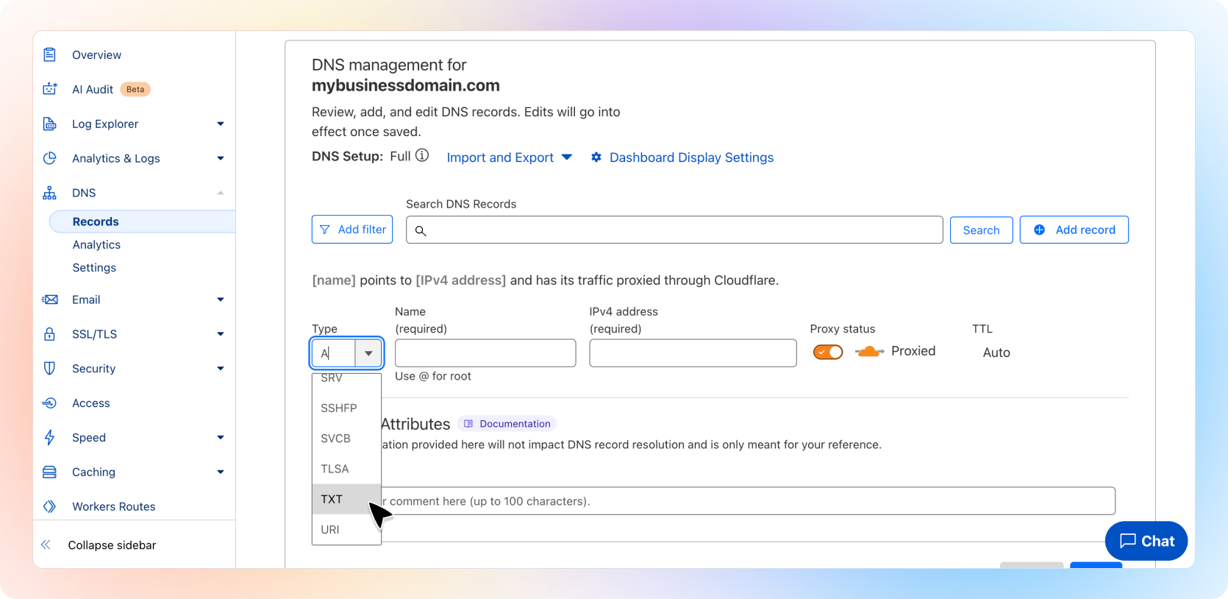This screenshot has width=1228, height=599.
Task: Click the orange Cloudflare cloud proxy icon
Action: pyautogui.click(x=869, y=352)
